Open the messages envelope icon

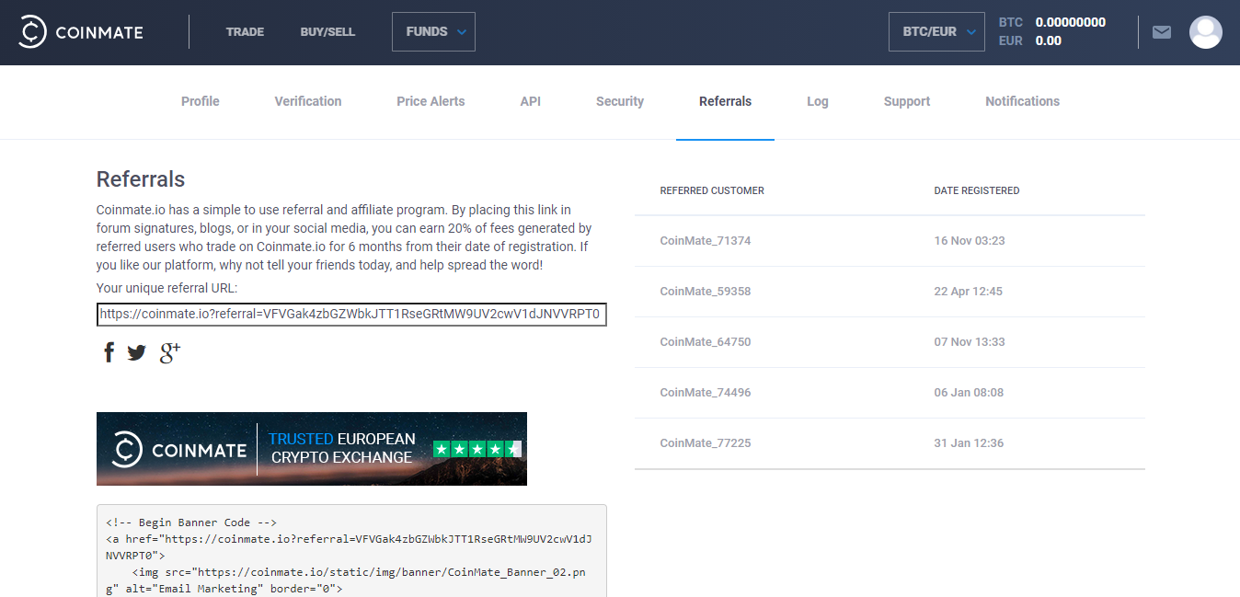(x=1162, y=32)
